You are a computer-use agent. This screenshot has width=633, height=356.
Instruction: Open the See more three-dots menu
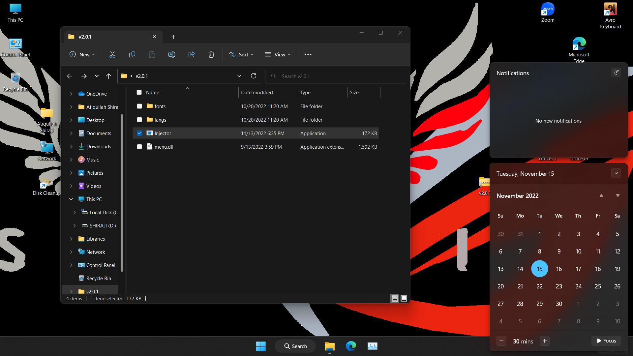click(x=308, y=54)
